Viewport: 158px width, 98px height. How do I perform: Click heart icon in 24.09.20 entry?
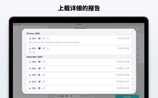[39, 68]
